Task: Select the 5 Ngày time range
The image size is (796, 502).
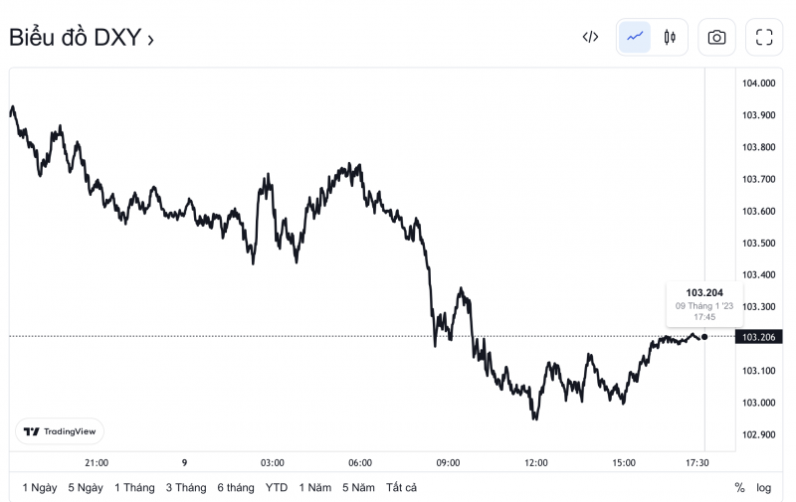Action: [x=86, y=487]
